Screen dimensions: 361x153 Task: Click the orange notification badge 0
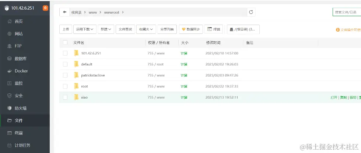click(45, 8)
